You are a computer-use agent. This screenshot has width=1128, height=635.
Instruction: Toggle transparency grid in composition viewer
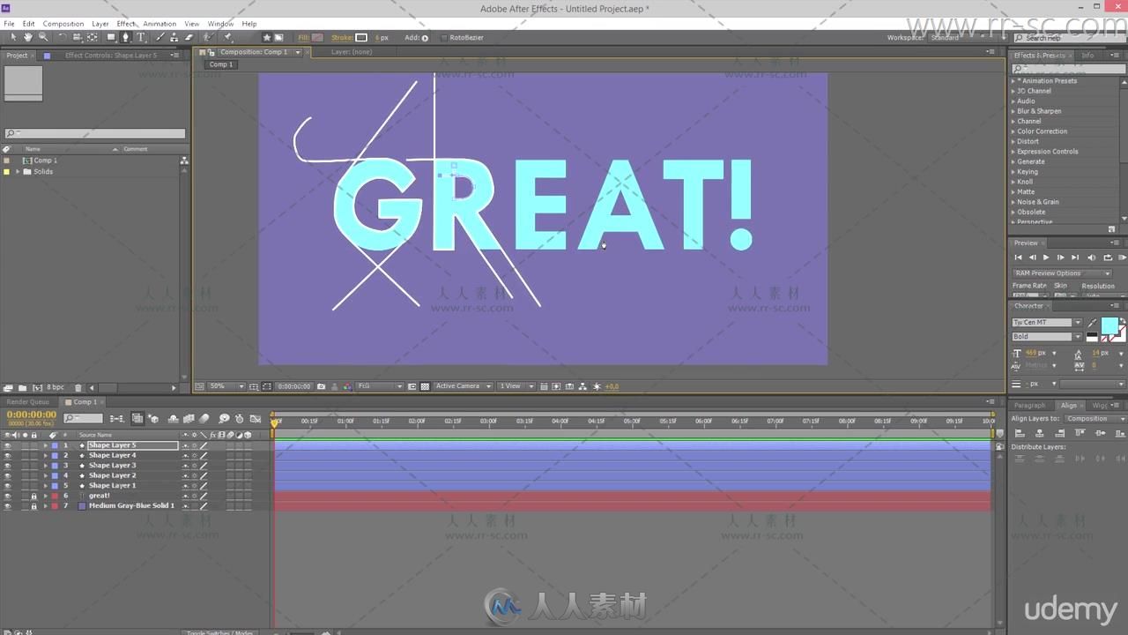coord(425,386)
